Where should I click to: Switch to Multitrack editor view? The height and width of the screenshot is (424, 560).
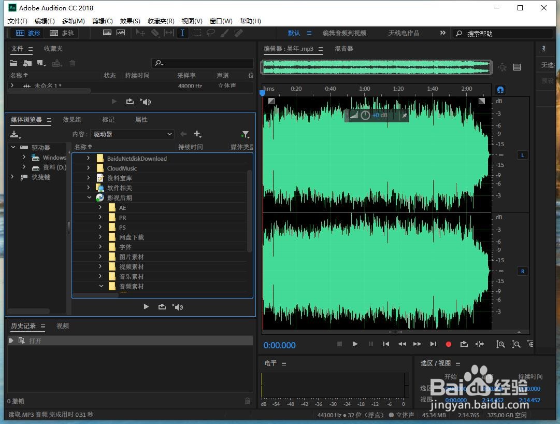point(62,33)
